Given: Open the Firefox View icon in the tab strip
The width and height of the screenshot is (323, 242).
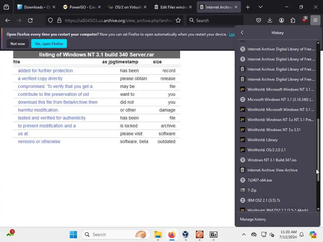Looking at the screenshot, I should [6, 7].
